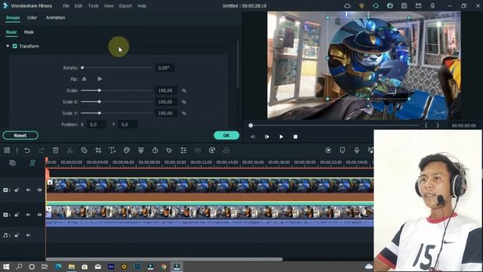Lock video track 1
Image resolution: width=483 pixels, height=272 pixels.
pos(17,215)
